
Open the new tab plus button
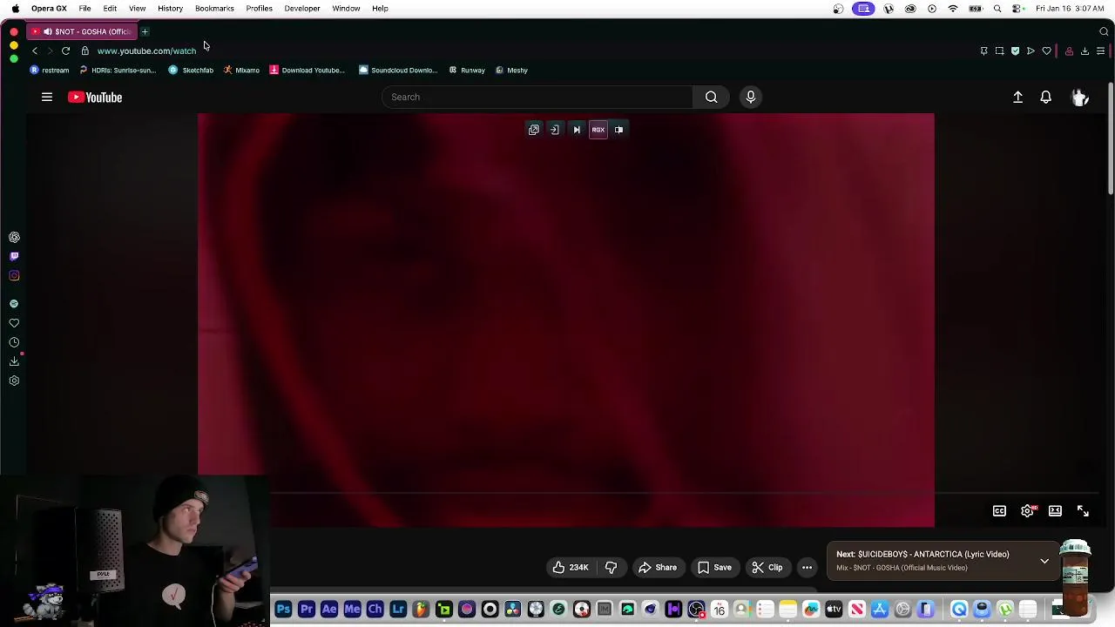pos(145,31)
